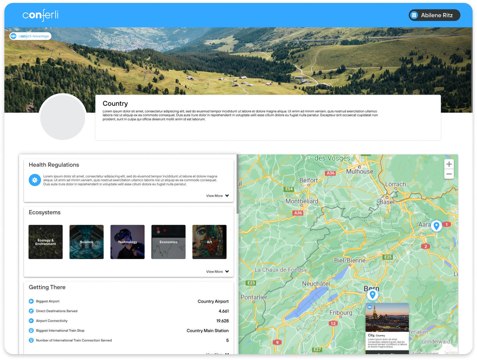Click the Grindelwald label on map

click(436, 342)
